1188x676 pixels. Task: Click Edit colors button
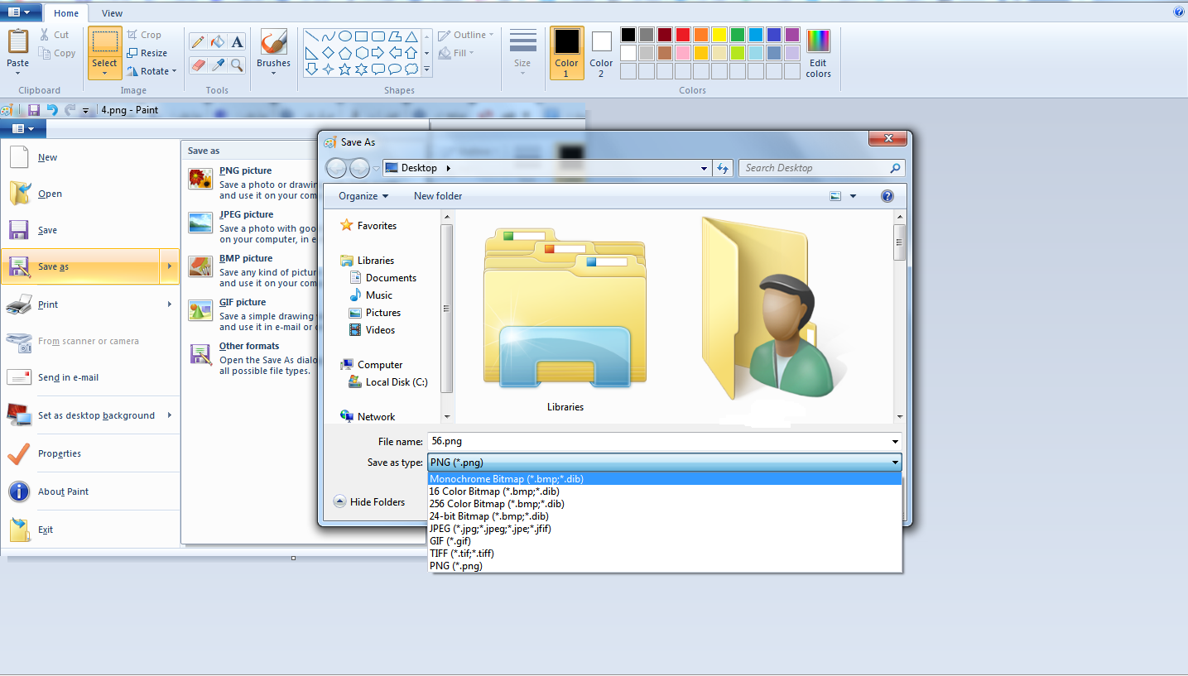(818, 53)
